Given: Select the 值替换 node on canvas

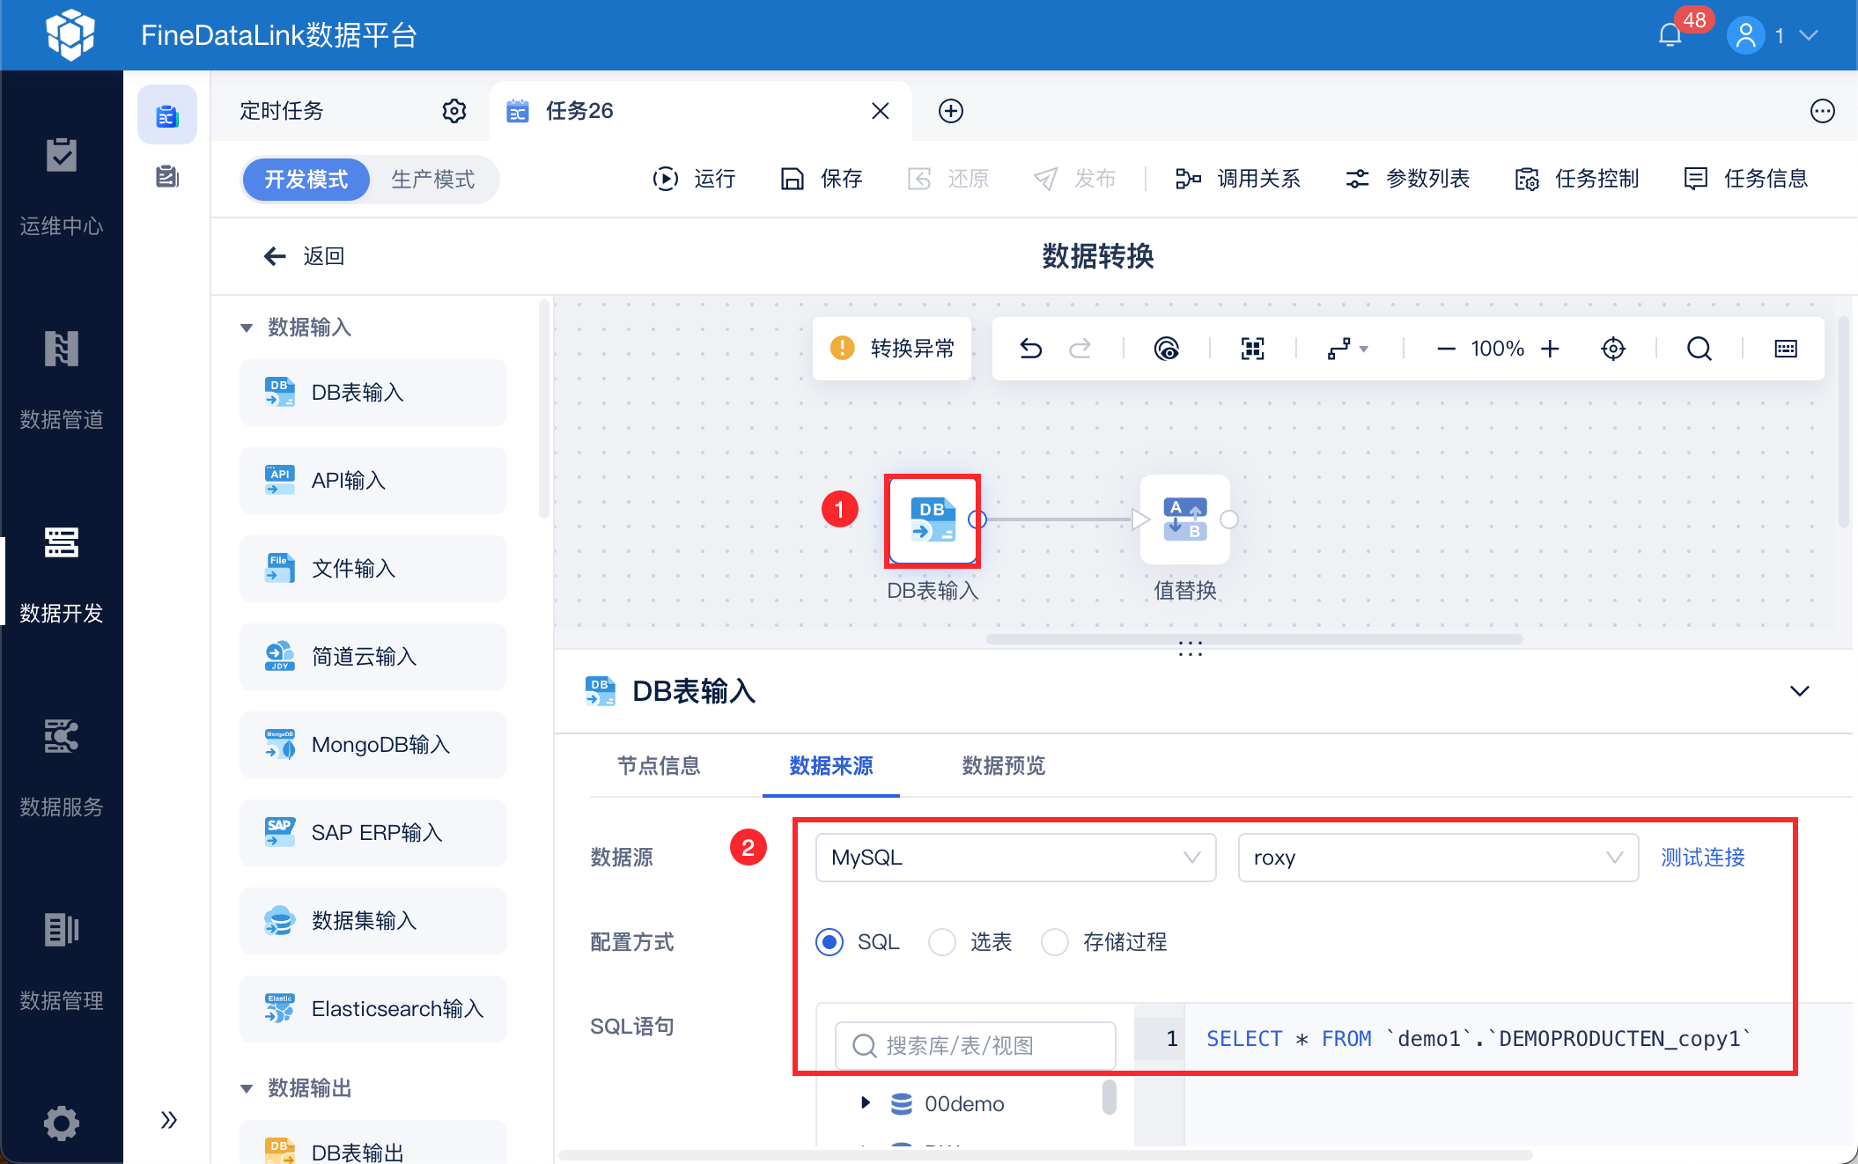Looking at the screenshot, I should pos(1184,519).
